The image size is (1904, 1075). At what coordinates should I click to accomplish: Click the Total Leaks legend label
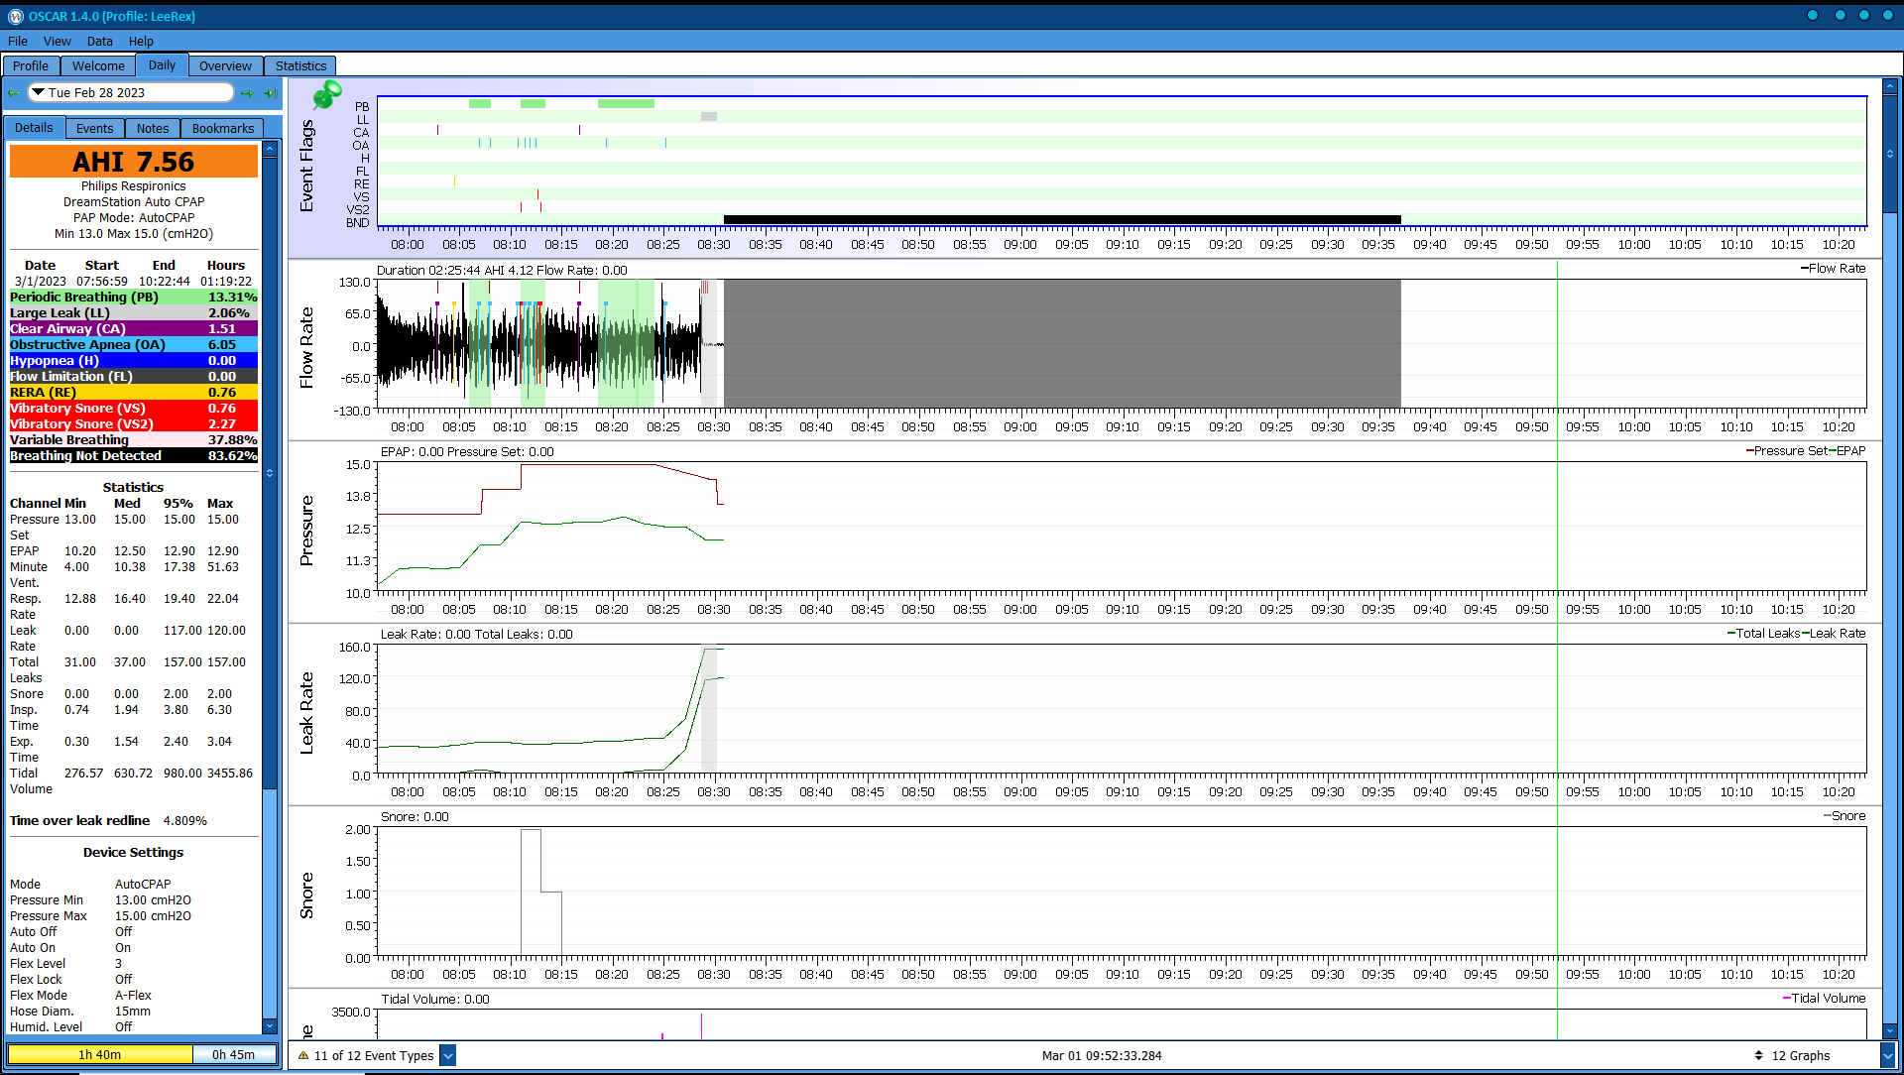(1767, 633)
